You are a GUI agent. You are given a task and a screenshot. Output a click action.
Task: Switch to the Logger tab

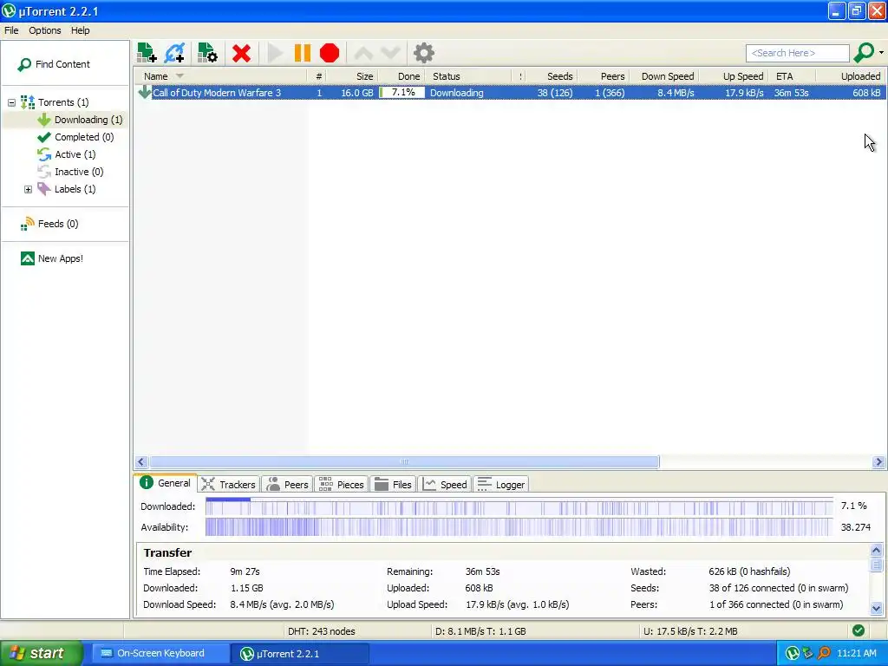tap(501, 485)
